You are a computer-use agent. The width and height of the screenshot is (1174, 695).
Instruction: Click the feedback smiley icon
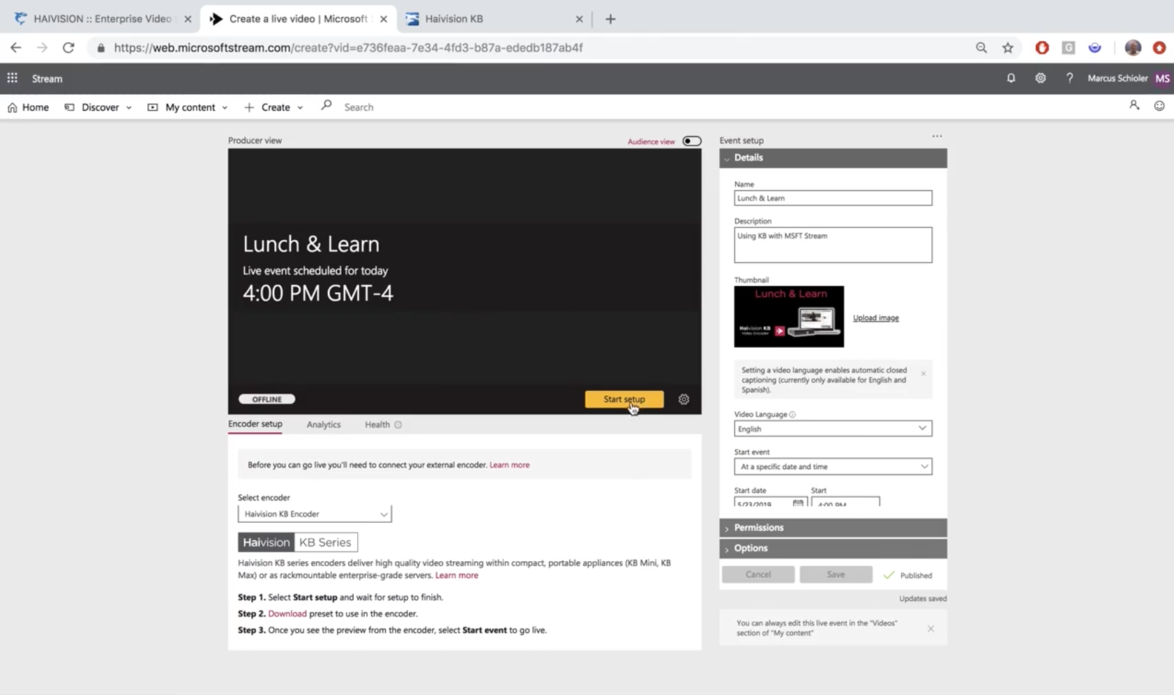pos(1159,106)
